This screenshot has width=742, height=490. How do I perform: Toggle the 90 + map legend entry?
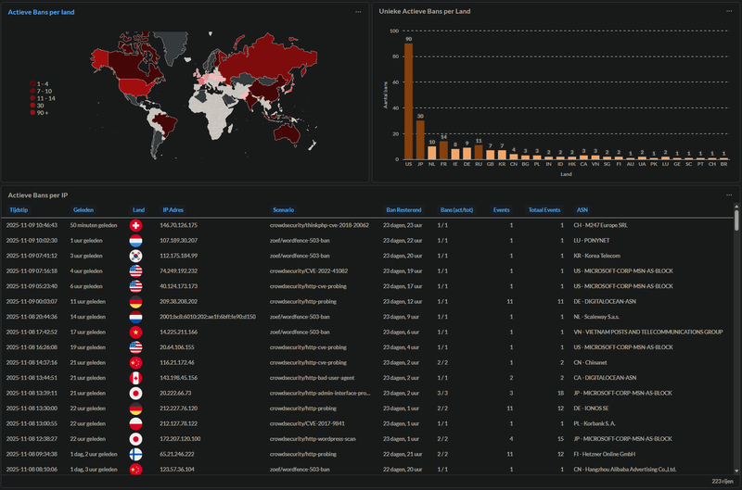[x=39, y=112]
